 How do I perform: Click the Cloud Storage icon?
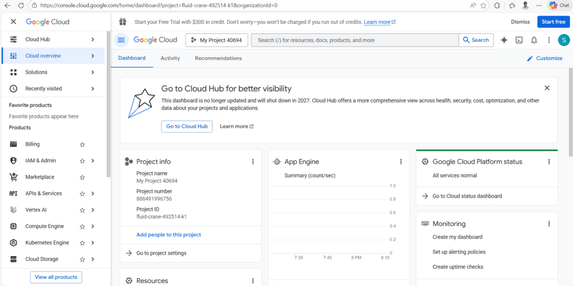(x=13, y=259)
